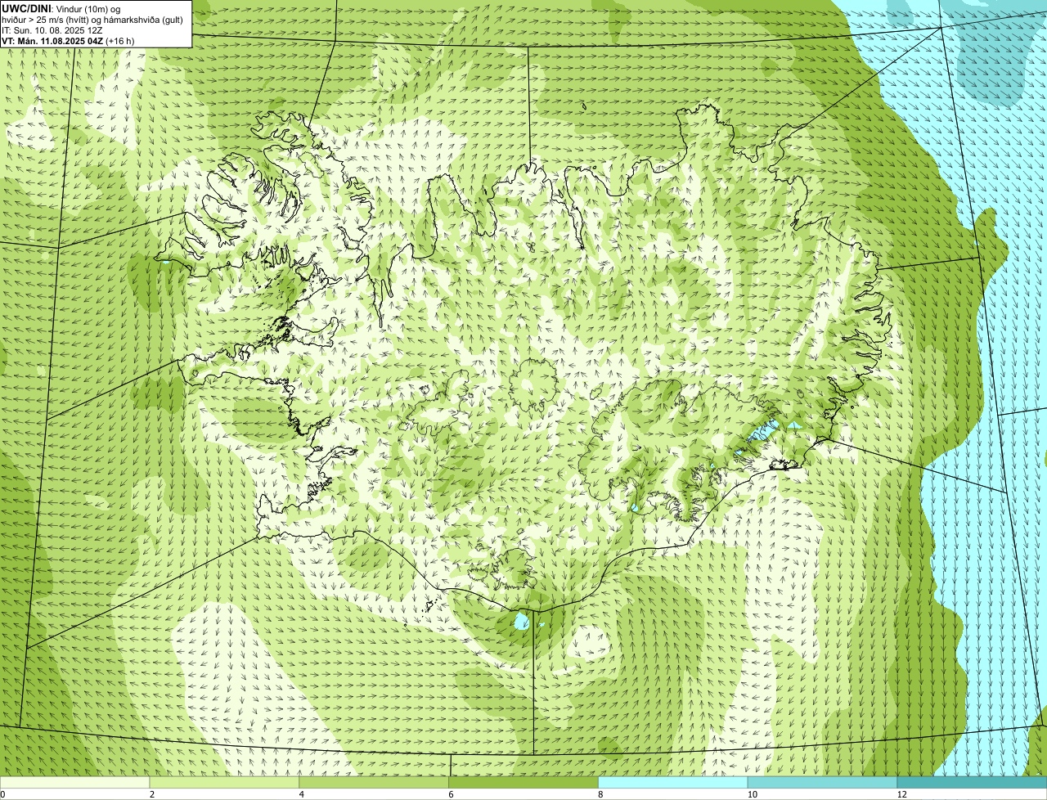Click the teal legend segment above 12
1047x800 pixels.
point(972,783)
